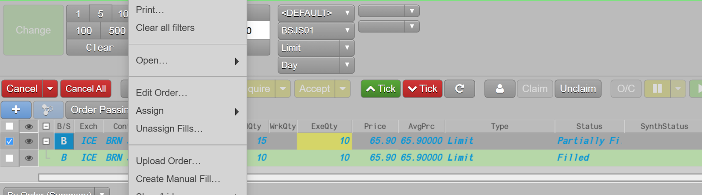The height and width of the screenshot is (195, 702).
Task: Click the user person icon button
Action: pos(499,89)
